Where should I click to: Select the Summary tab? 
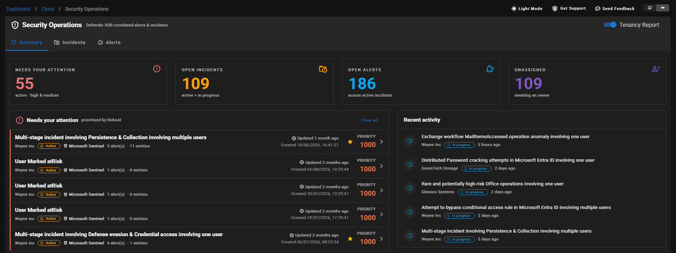(27, 43)
